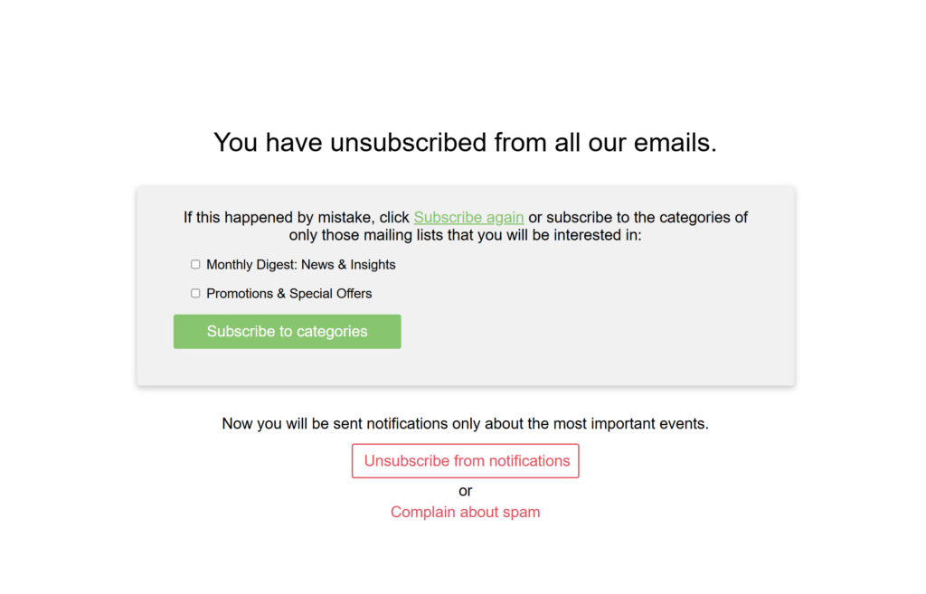This screenshot has height=594, width=926.
Task: Click the spam complaint option below or
Action: tap(465, 512)
